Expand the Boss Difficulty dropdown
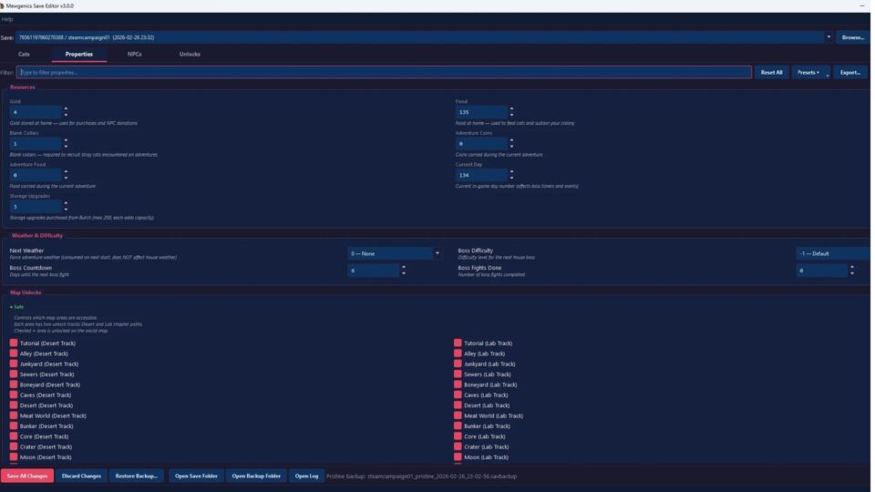This screenshot has height=492, width=875. coord(831,253)
